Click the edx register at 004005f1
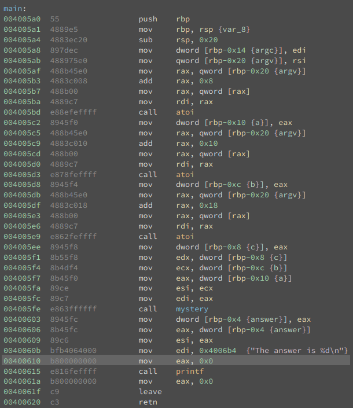This screenshot has width=353, height=408. [x=183, y=258]
